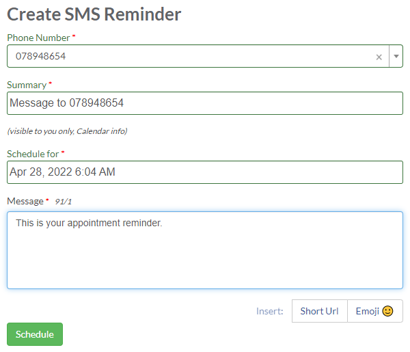Clear the phone number with the X icon

(x=379, y=57)
